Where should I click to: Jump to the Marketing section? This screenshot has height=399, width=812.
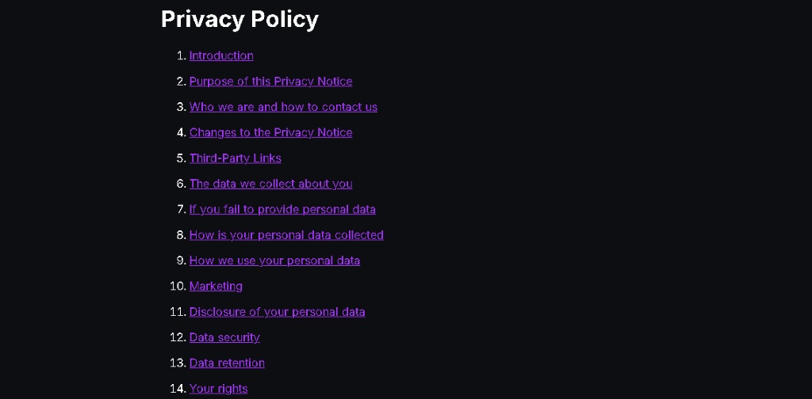[x=216, y=286]
